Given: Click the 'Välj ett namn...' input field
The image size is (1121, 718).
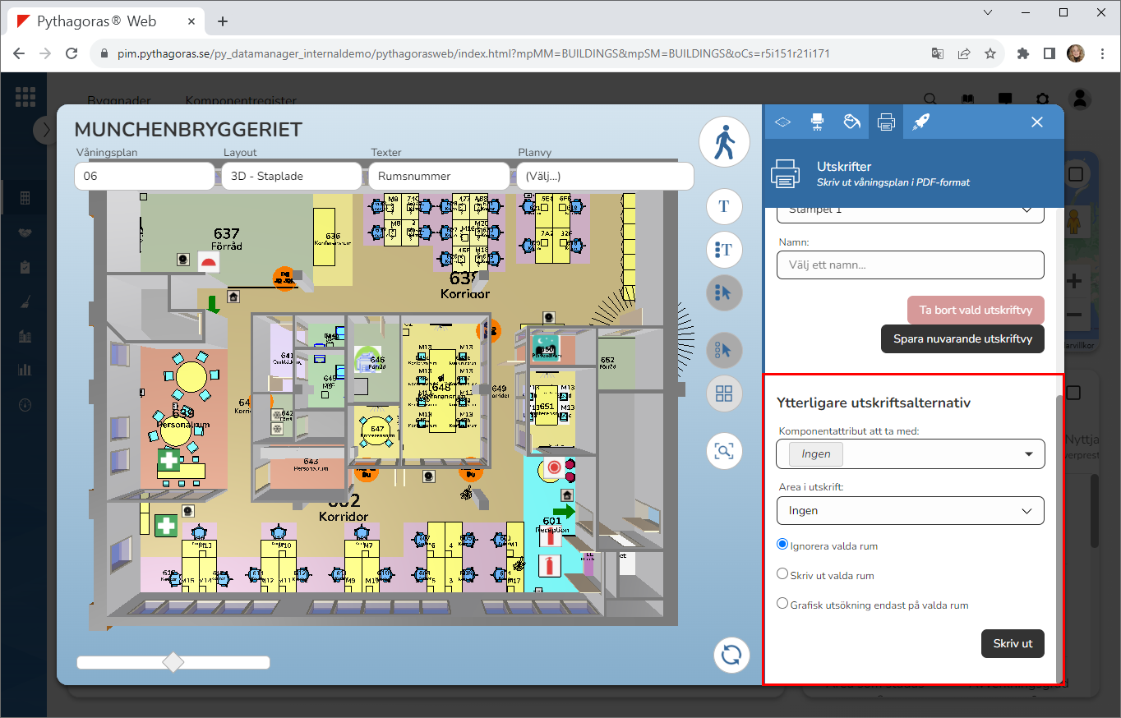Looking at the screenshot, I should coord(910,265).
